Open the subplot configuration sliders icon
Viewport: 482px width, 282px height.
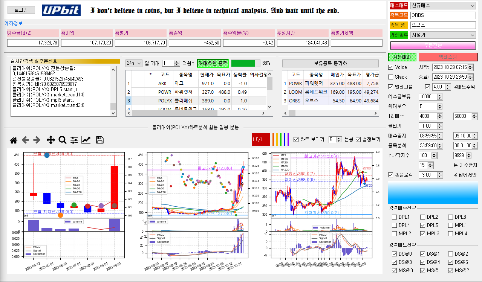pos(74,140)
